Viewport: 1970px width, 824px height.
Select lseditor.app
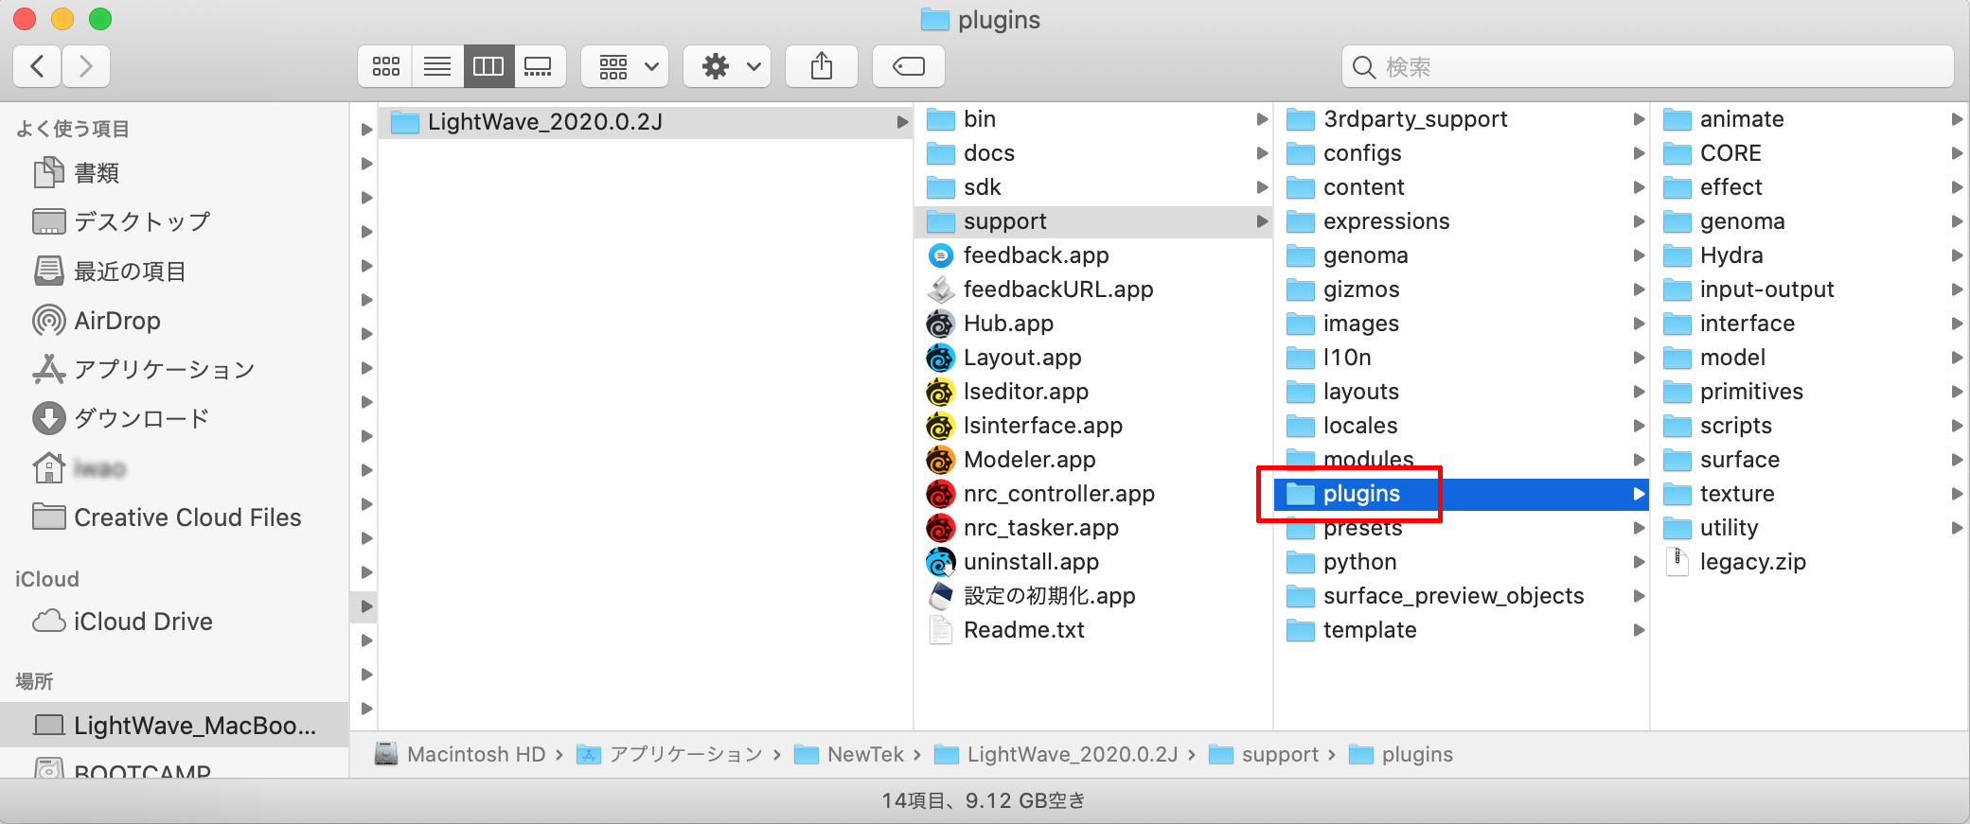[1093, 392]
